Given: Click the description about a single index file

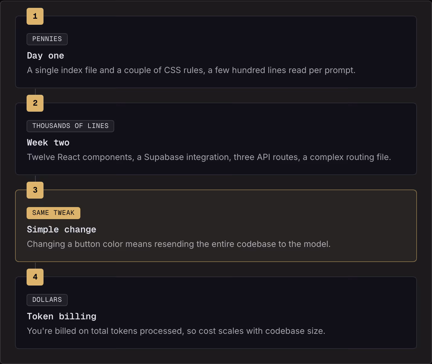Looking at the screenshot, I should (191, 70).
